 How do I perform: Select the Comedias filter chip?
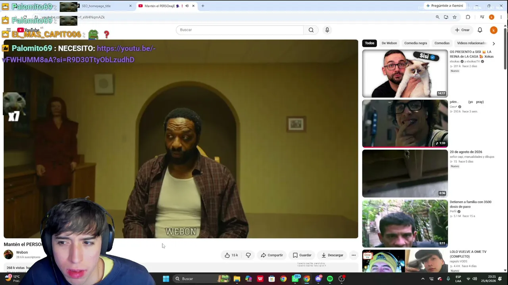tap(442, 43)
